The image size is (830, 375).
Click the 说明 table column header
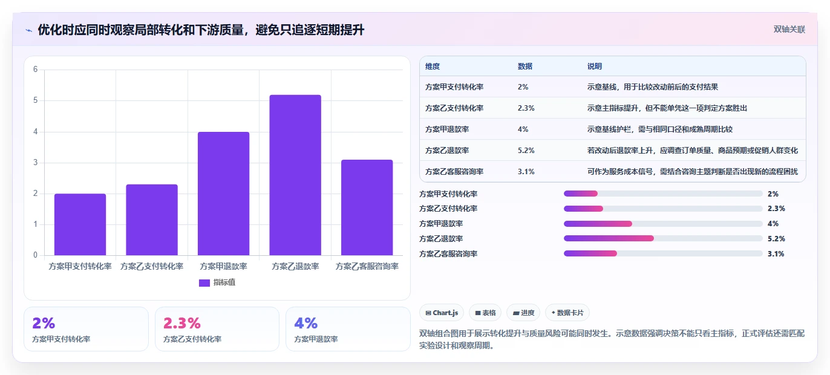pyautogui.click(x=595, y=66)
